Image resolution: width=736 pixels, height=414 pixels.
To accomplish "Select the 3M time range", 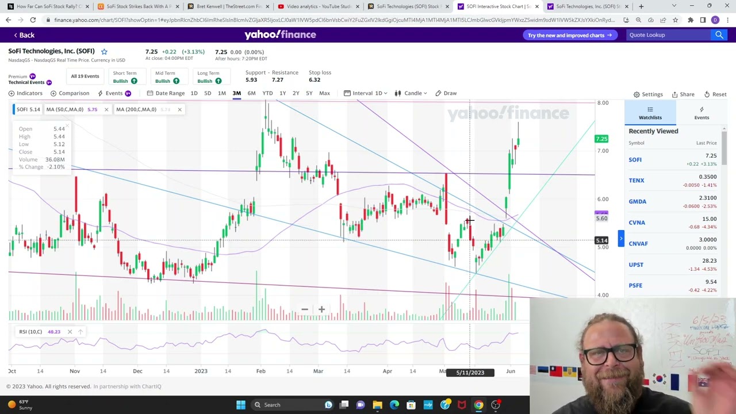I will tap(236, 93).
